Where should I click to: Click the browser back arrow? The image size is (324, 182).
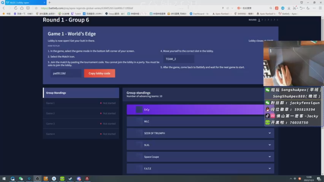coord(4,8)
